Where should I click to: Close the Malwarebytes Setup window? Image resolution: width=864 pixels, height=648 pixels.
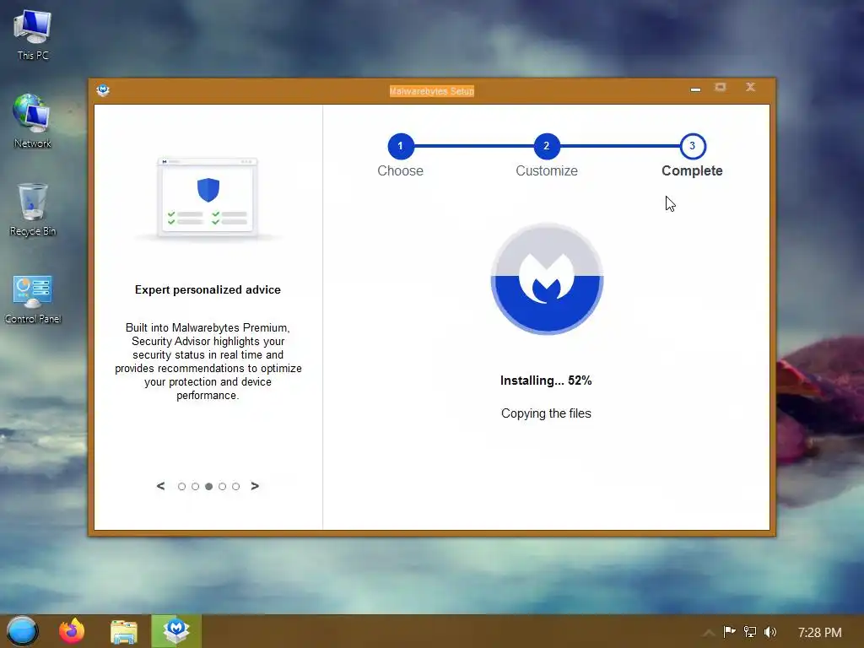click(750, 87)
